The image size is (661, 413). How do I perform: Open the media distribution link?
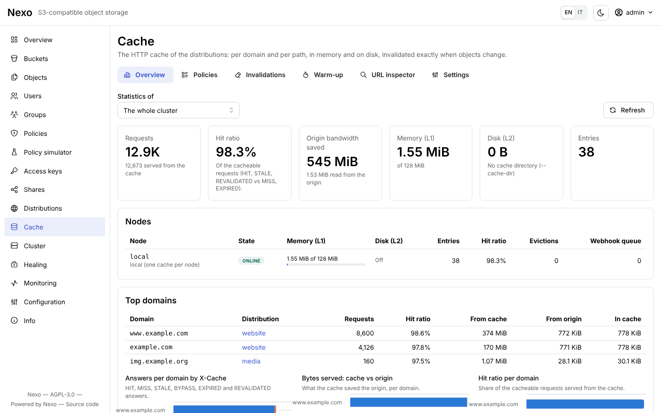coord(251,361)
